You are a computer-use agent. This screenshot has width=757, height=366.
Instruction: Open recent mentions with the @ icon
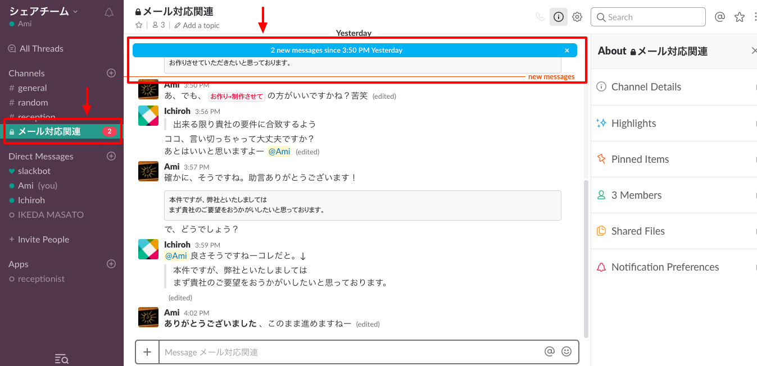720,16
